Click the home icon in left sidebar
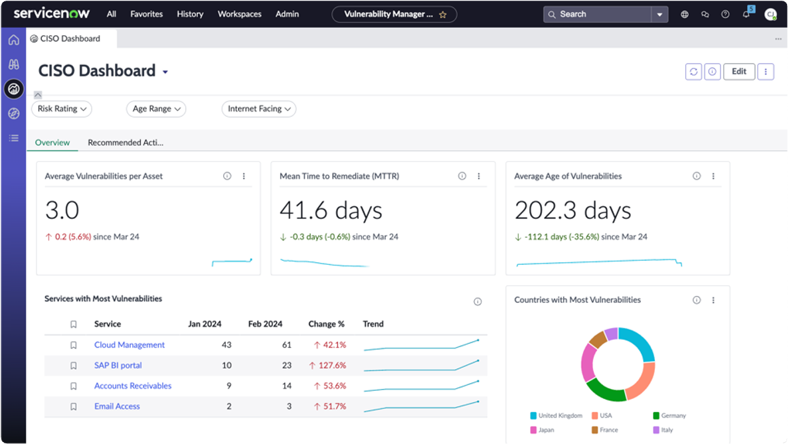The width and height of the screenshot is (789, 444). [x=13, y=40]
